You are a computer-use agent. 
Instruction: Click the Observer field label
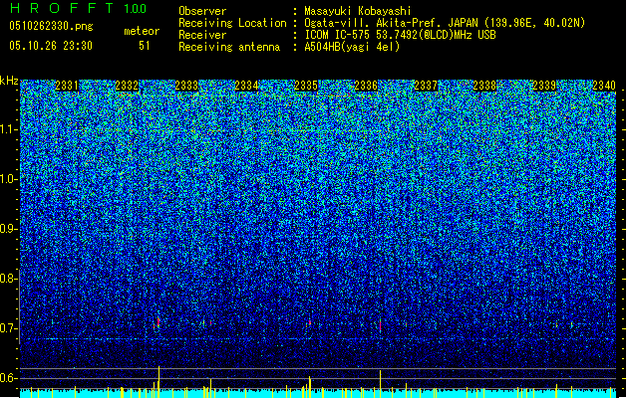point(202,11)
